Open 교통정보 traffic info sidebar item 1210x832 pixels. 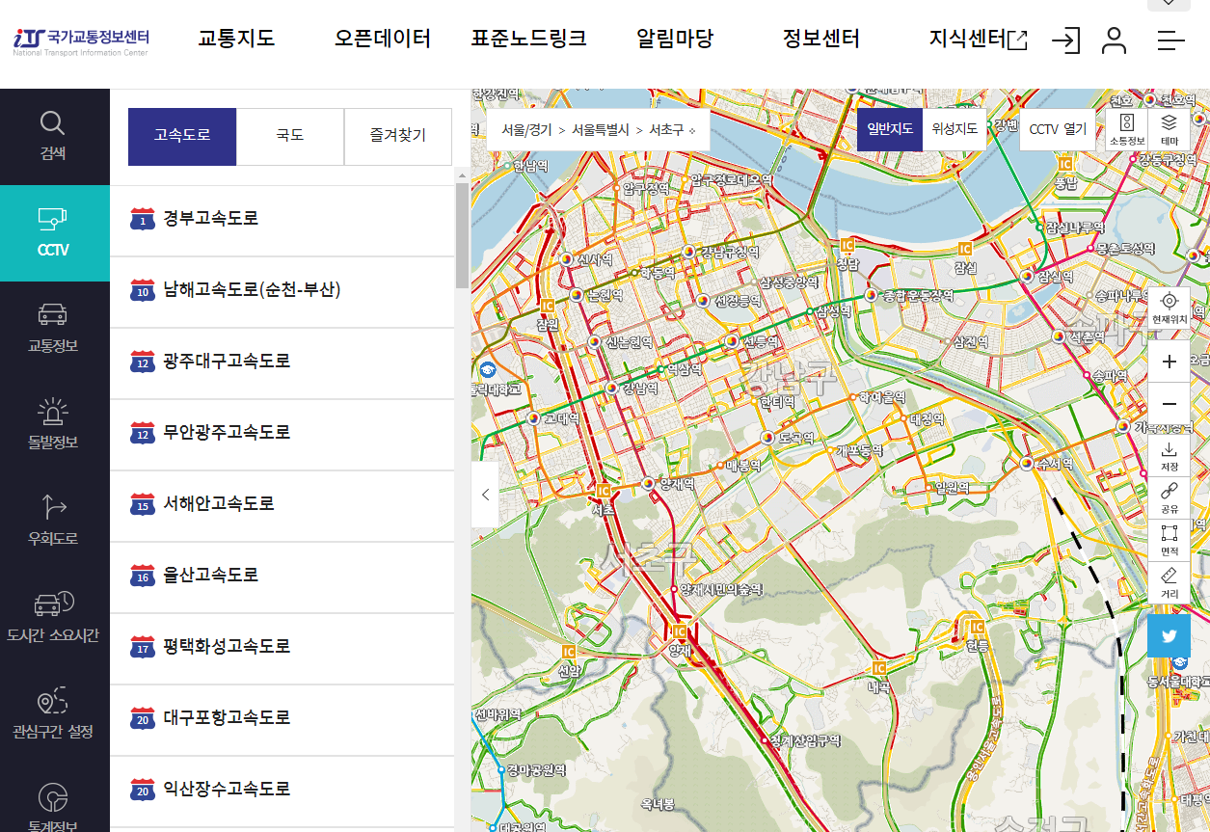click(x=54, y=330)
